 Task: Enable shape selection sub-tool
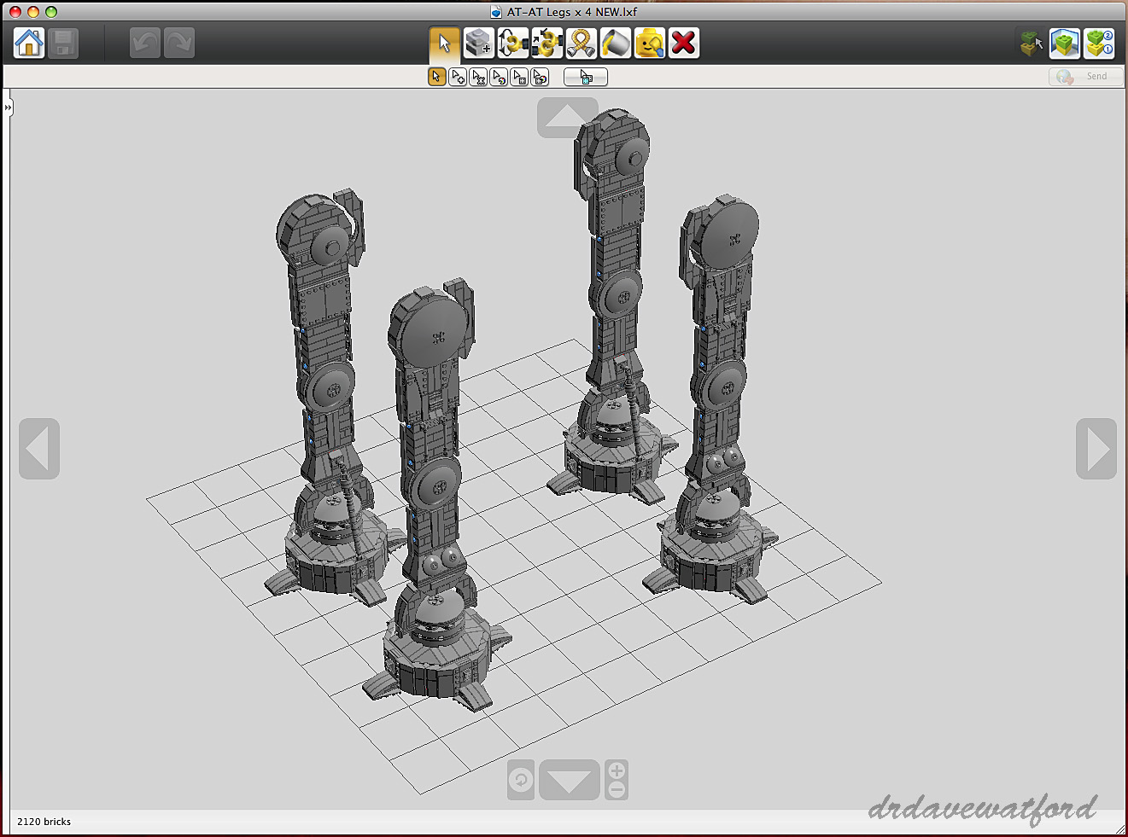click(x=519, y=77)
